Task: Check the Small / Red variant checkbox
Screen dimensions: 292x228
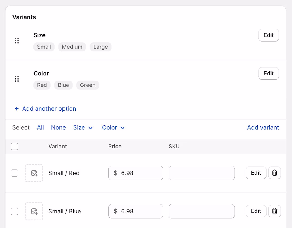Action: (15, 173)
